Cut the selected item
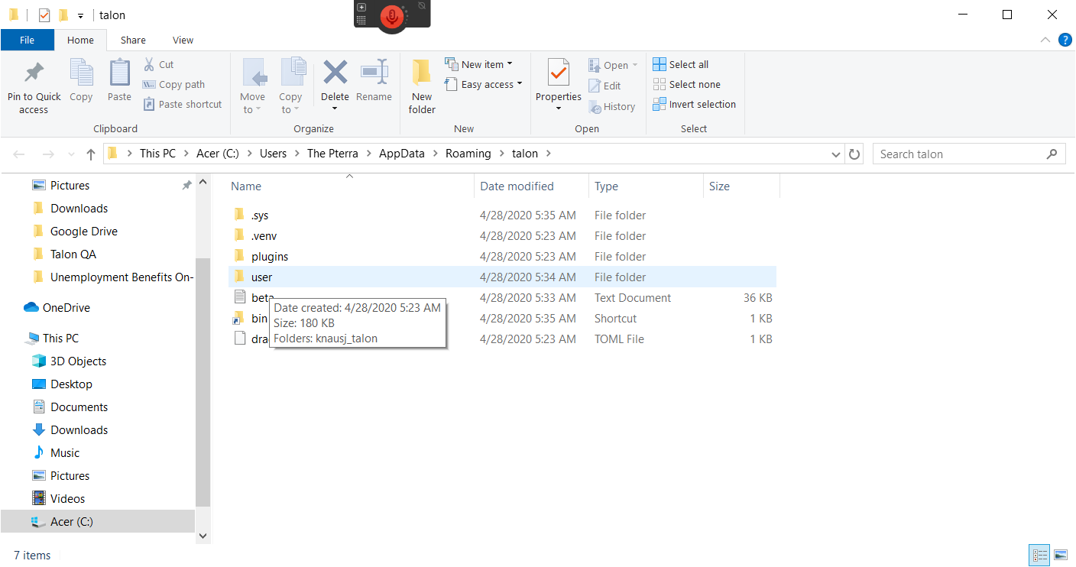Image resolution: width=1076 pixels, height=567 pixels. 159,65
